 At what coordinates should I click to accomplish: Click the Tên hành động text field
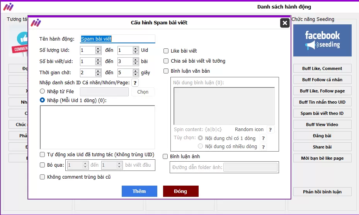click(x=117, y=39)
